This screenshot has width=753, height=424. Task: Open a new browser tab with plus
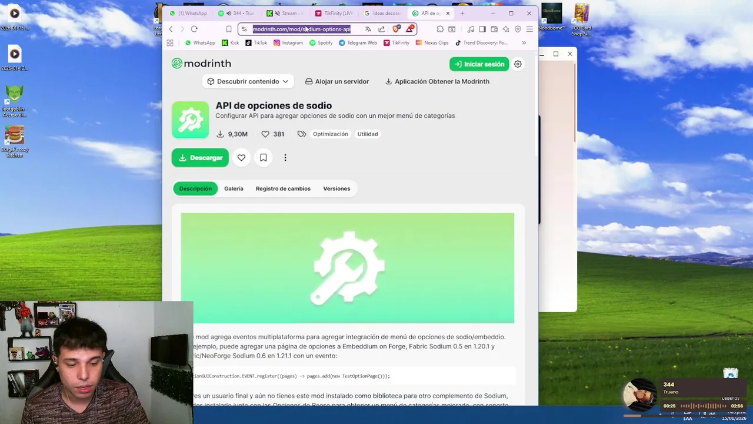462,13
